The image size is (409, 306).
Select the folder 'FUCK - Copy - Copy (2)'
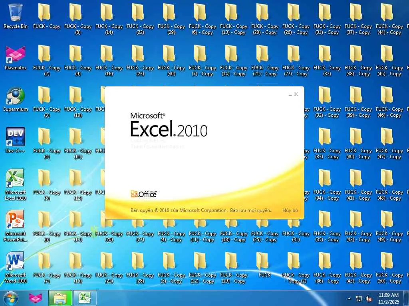[296, 267]
